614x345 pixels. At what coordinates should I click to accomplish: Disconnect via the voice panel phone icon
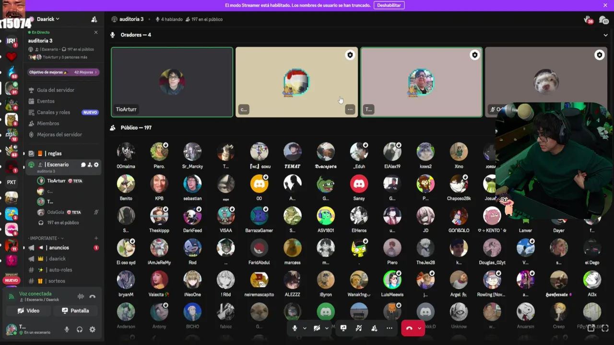click(93, 297)
